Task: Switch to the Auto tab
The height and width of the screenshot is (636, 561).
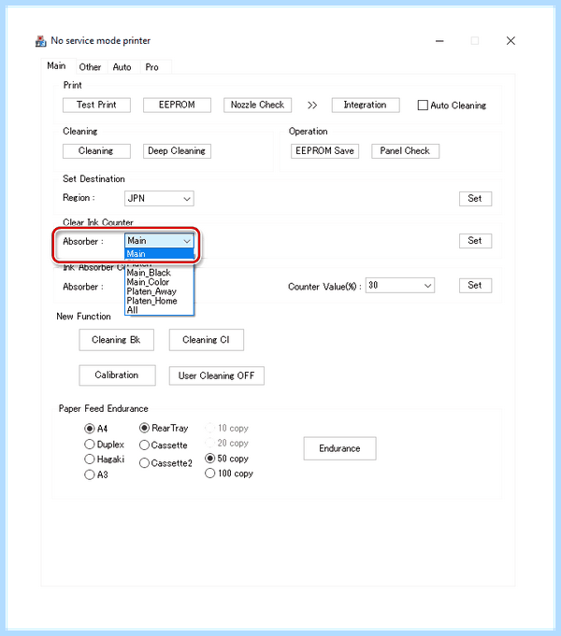Action: click(122, 67)
